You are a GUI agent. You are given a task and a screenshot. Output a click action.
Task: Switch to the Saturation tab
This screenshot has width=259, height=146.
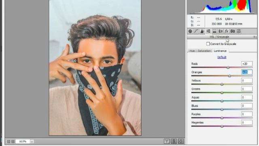coord(204,51)
